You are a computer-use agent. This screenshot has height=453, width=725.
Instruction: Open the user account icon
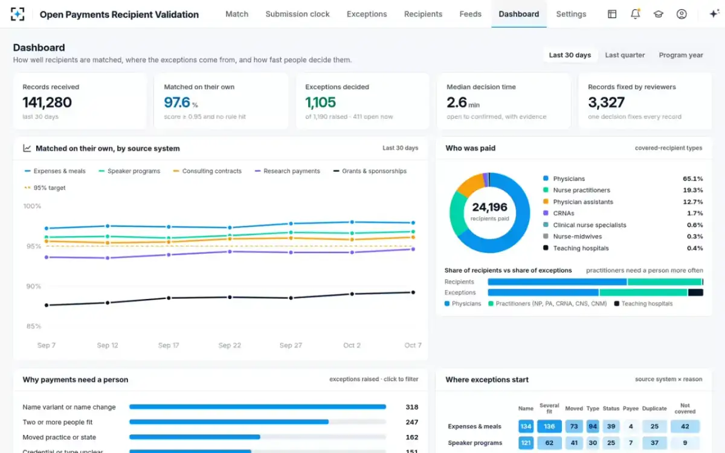pos(681,14)
